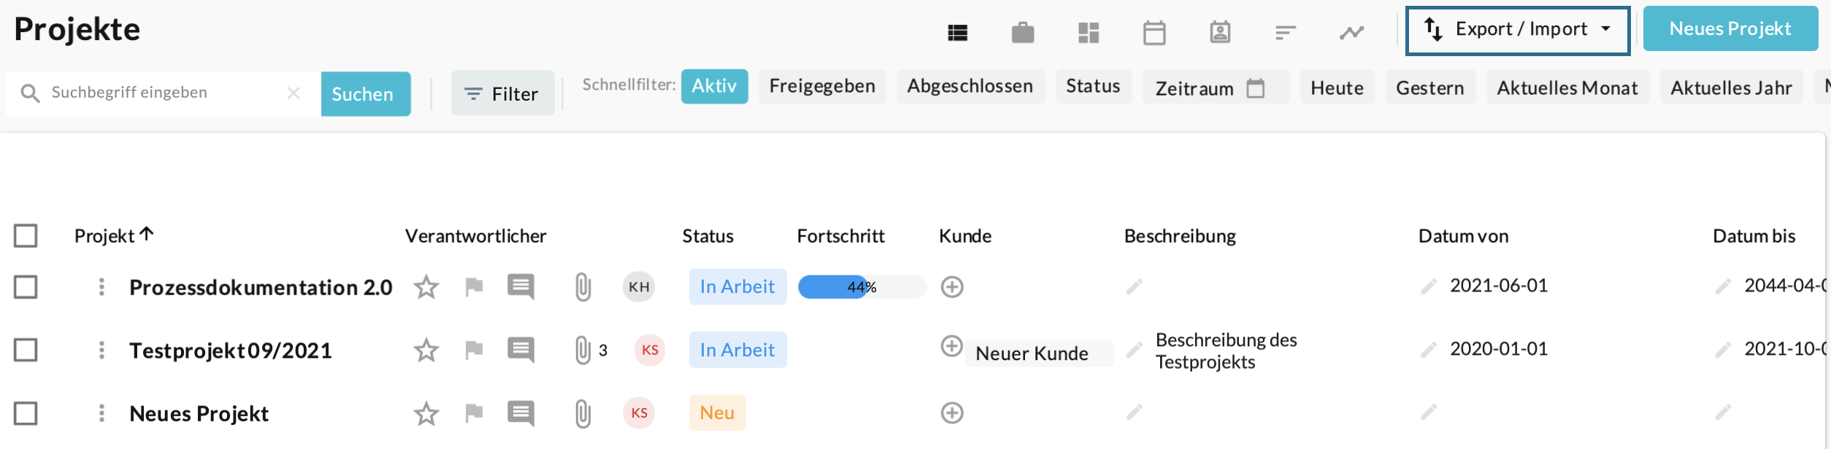Check the Neues Projekt row checkbox
Screen dimensions: 1831x449
26,413
